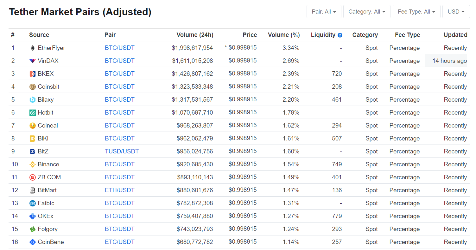Sort by Updated column header
Image resolution: width=476 pixels, height=250 pixels.
coord(455,35)
